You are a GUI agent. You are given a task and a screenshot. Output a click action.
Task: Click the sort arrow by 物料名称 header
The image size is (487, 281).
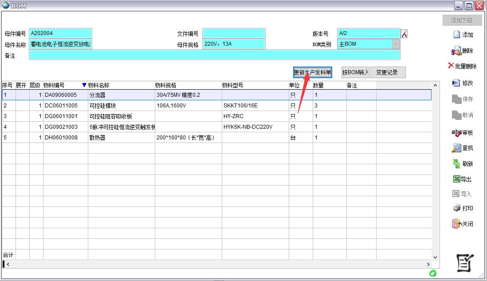tap(84, 85)
